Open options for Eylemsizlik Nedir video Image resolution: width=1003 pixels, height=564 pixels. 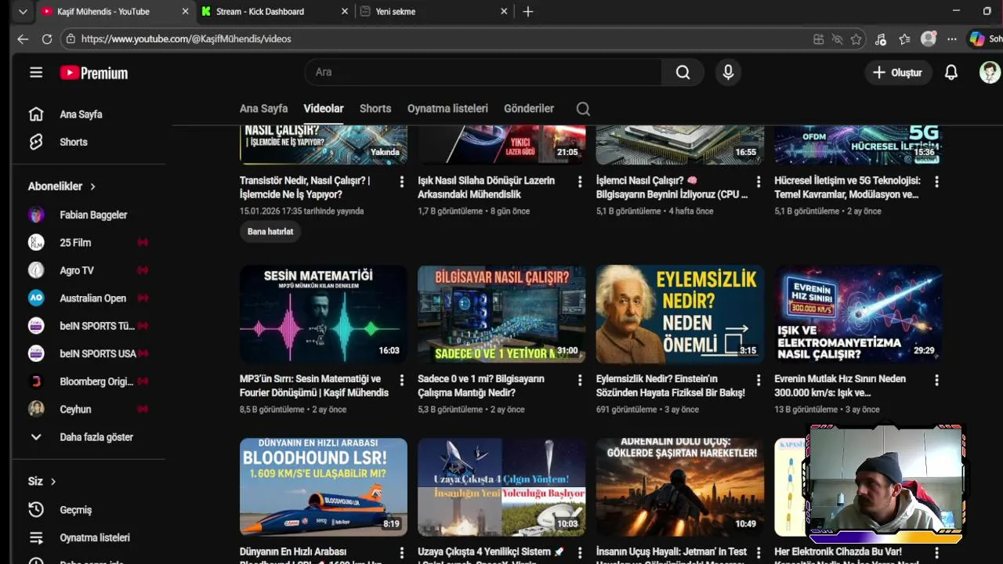(759, 380)
